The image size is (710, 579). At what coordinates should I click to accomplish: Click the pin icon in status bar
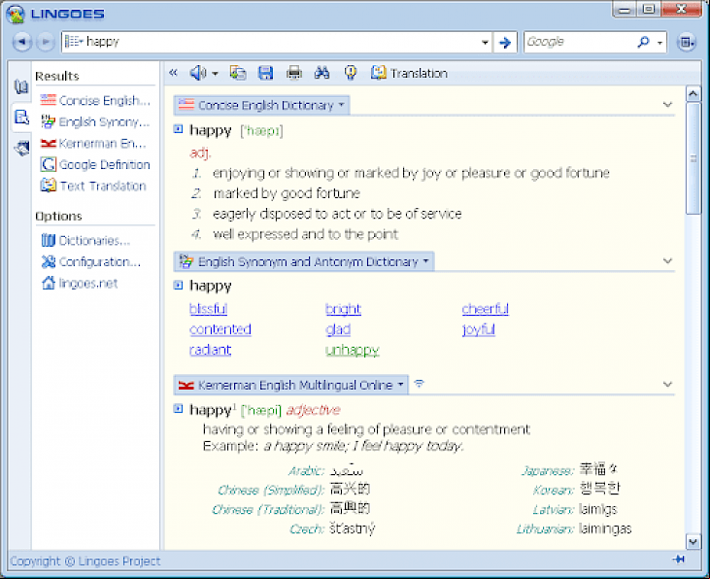[678, 560]
